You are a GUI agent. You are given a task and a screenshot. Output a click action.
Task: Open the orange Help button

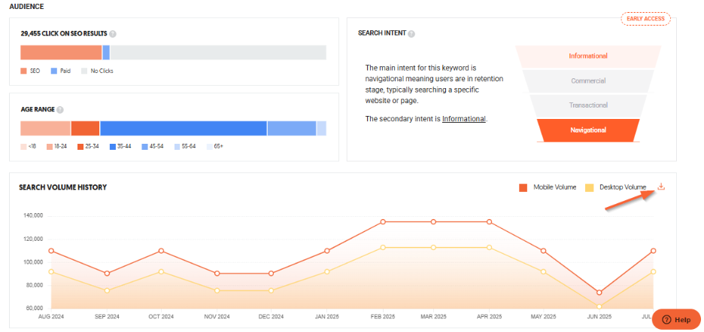click(676, 319)
